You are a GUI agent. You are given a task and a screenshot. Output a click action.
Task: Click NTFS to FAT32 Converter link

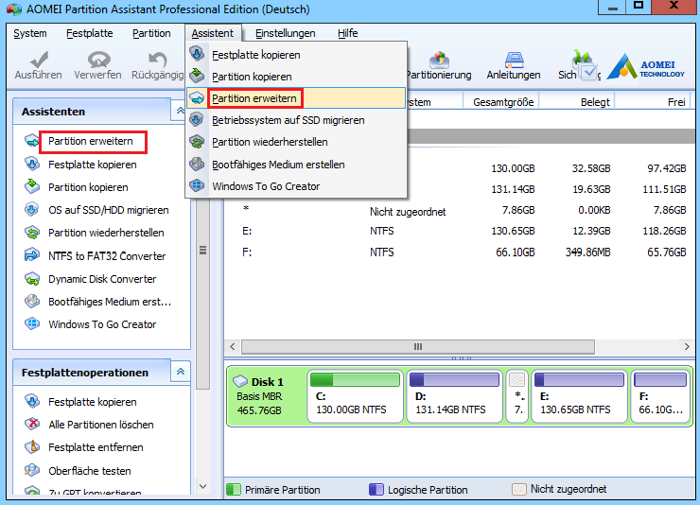(107, 256)
